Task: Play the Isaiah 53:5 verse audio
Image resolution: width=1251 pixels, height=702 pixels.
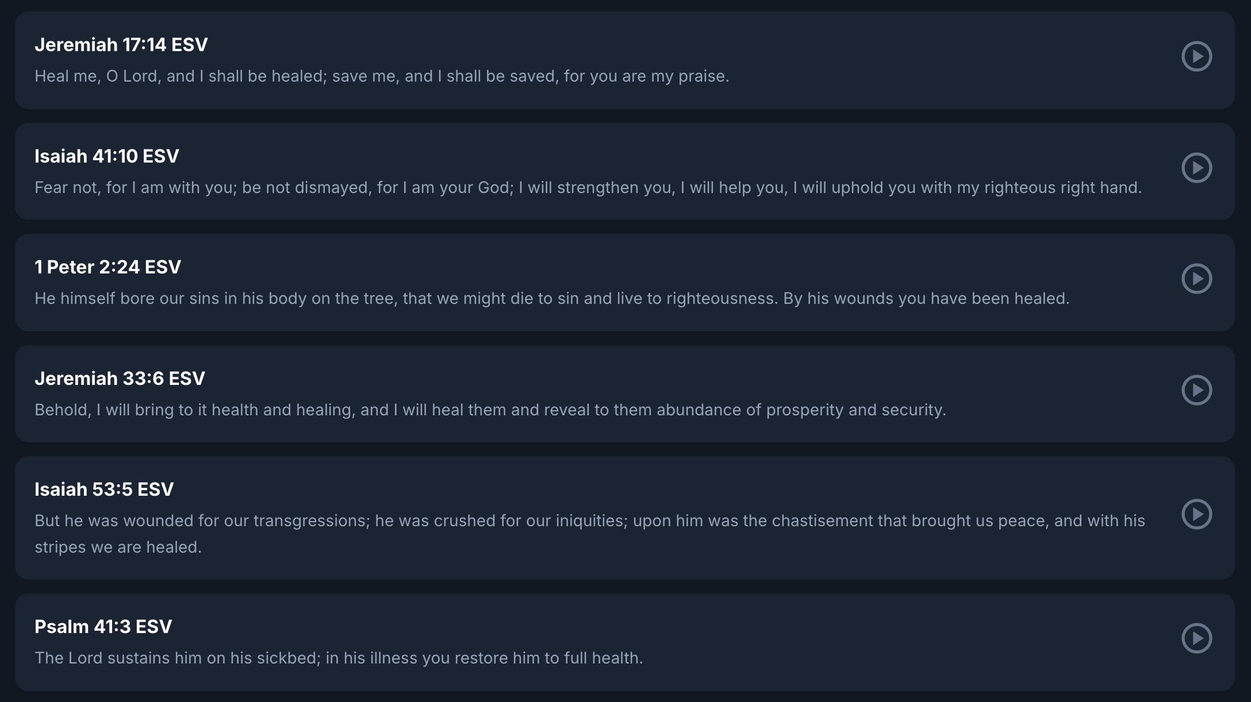Action: [x=1196, y=514]
